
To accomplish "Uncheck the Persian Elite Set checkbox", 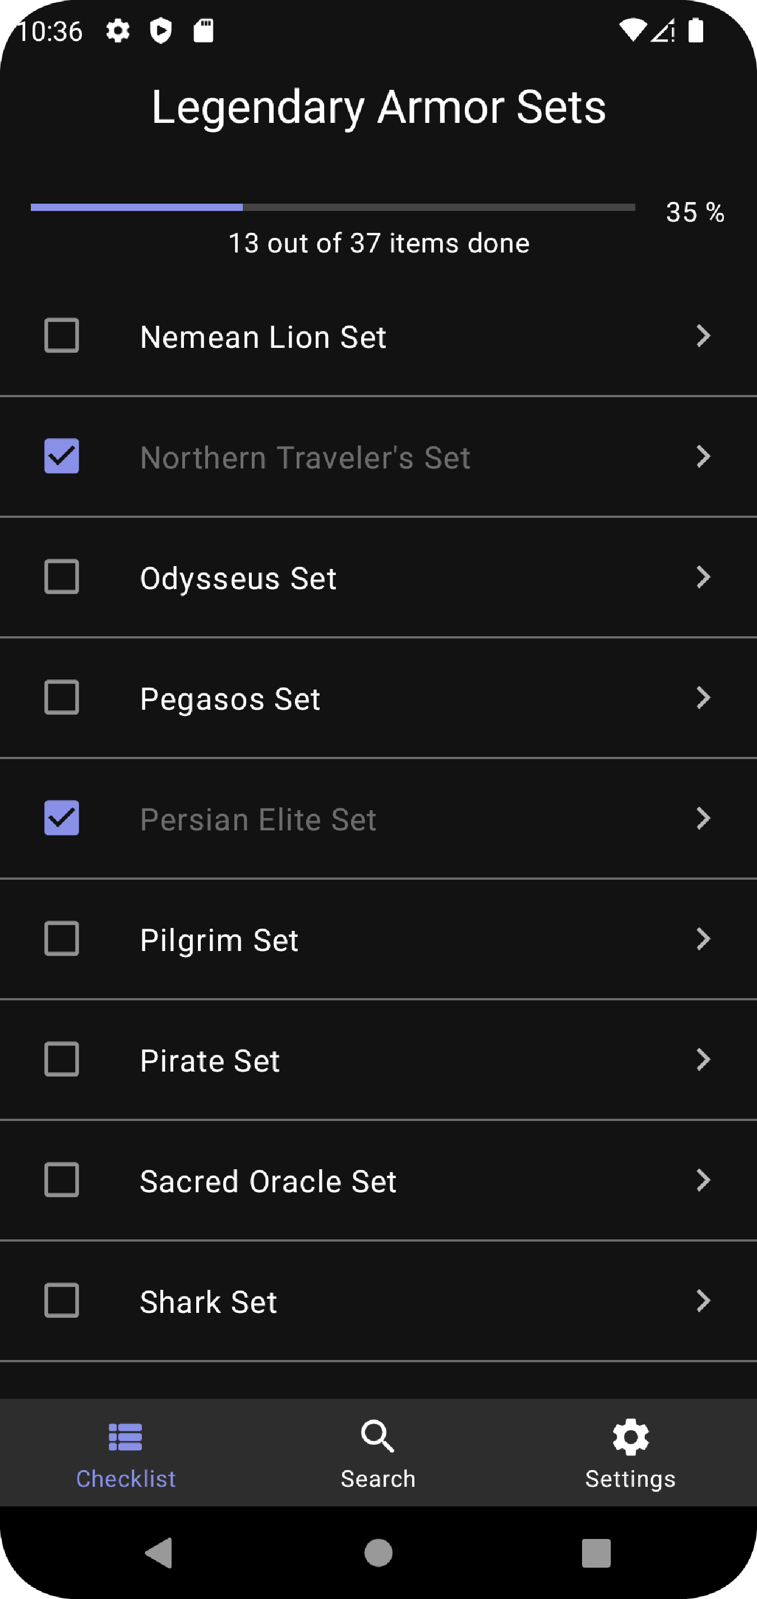I will (62, 818).
